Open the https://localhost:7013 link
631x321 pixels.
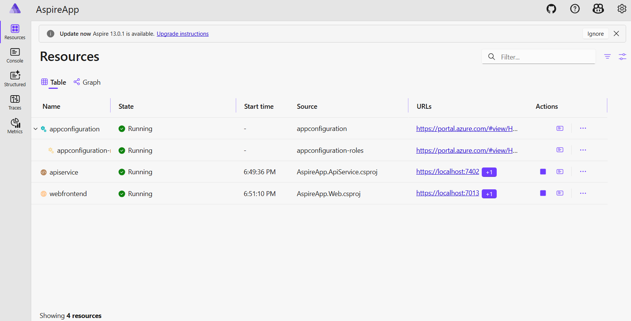[x=447, y=193]
